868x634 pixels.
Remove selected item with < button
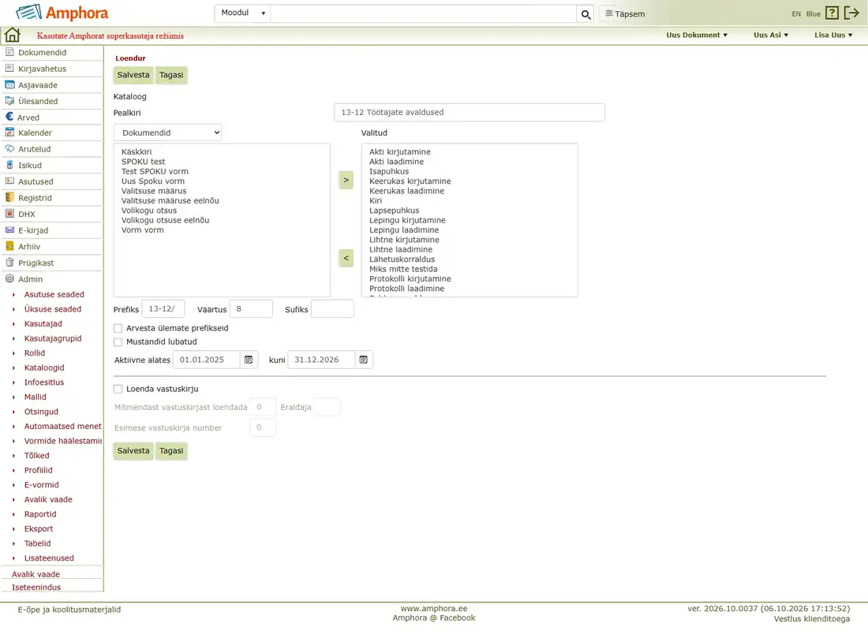346,258
